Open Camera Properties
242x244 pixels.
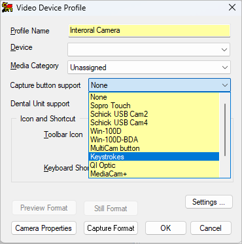click(44, 228)
